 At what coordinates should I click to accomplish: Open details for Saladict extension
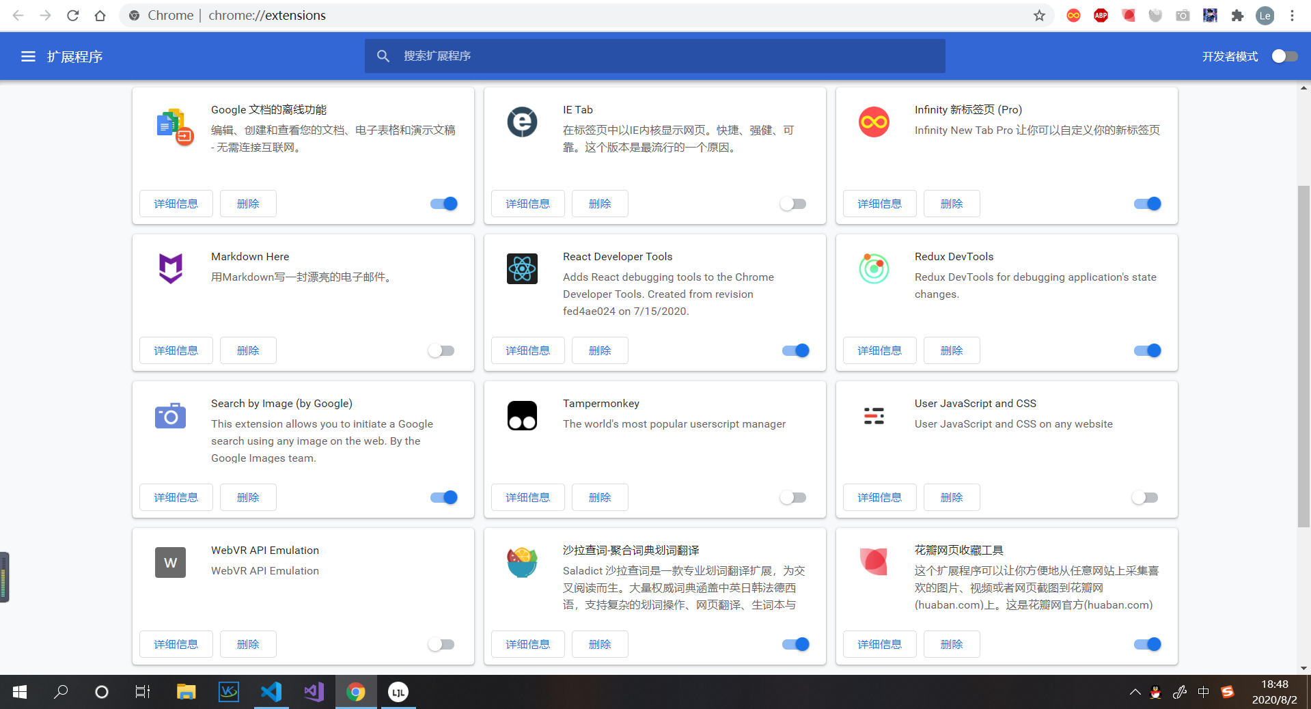click(x=528, y=644)
